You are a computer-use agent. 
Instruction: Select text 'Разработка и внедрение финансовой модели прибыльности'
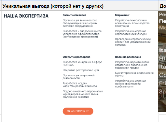131,84
